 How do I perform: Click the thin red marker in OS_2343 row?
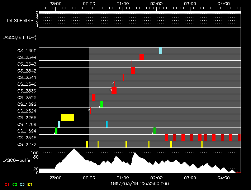point(132,64)
